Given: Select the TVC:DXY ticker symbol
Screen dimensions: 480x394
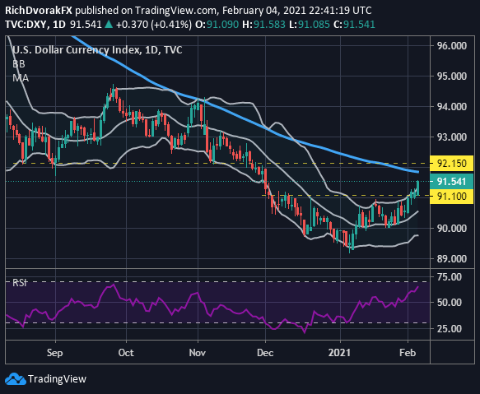Looking at the screenshot, I should [x=26, y=25].
